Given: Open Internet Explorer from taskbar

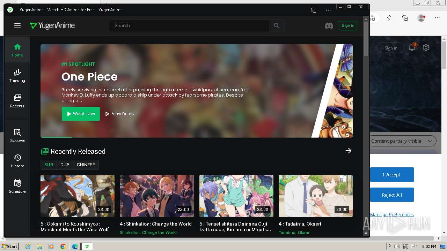Looking at the screenshot, I should 28,246.
